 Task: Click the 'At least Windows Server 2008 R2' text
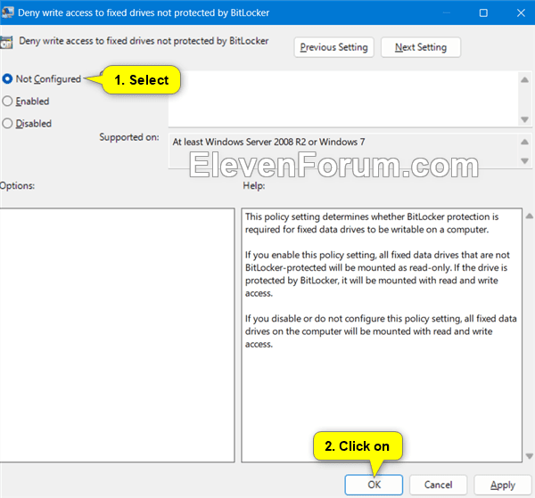coord(268,142)
